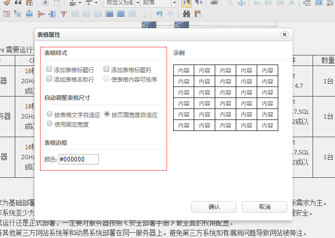
Task: Expand paragraph spacing-before dropdown arrow
Action: coord(79,3)
